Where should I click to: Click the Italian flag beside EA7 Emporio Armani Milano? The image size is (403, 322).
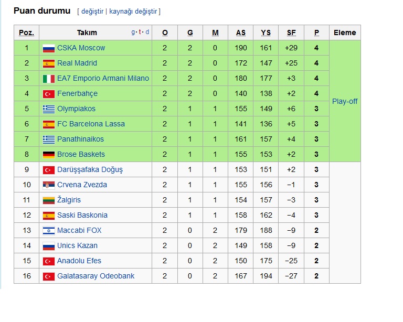click(x=49, y=79)
